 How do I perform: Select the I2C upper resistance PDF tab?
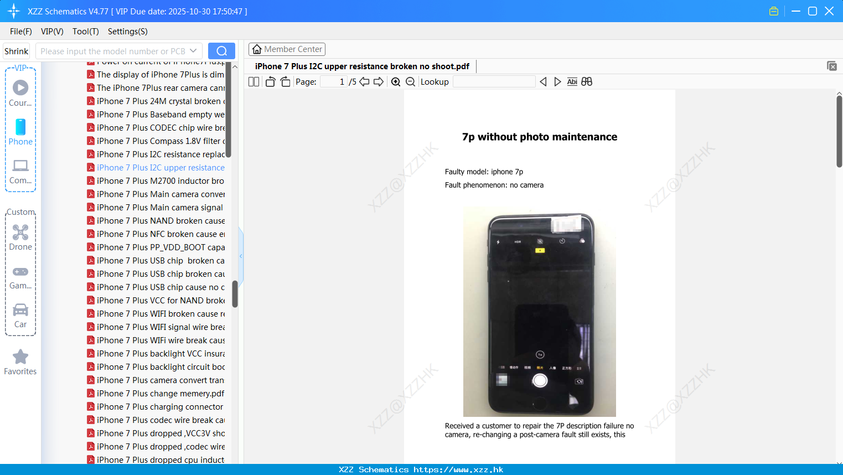(x=362, y=66)
